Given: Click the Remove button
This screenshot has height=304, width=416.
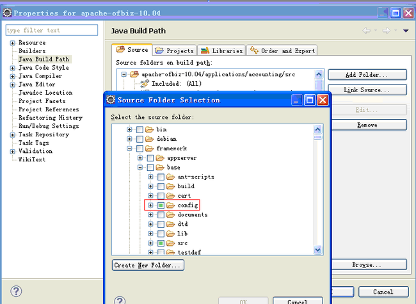Looking at the screenshot, I should 369,125.
